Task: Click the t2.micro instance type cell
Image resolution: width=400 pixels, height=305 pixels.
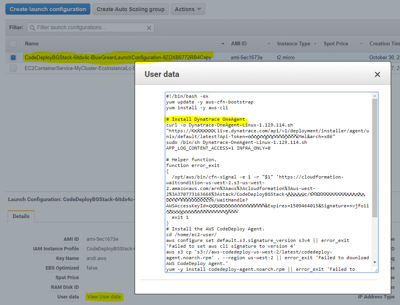Action: [x=286, y=57]
